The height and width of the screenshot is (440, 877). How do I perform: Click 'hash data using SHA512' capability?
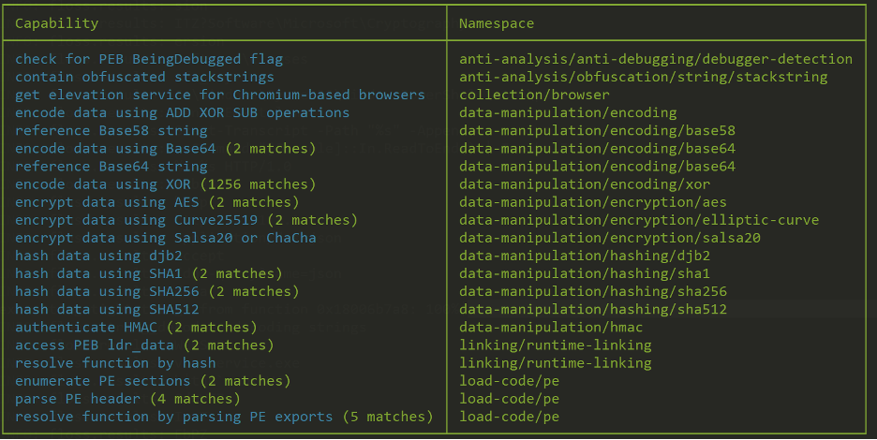107,310
